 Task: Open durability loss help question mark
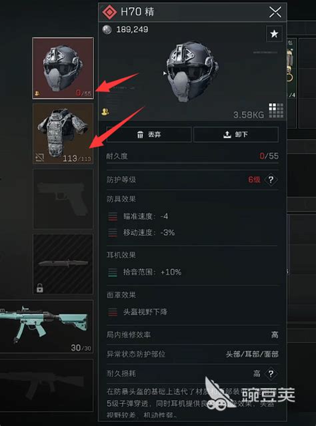(271, 374)
